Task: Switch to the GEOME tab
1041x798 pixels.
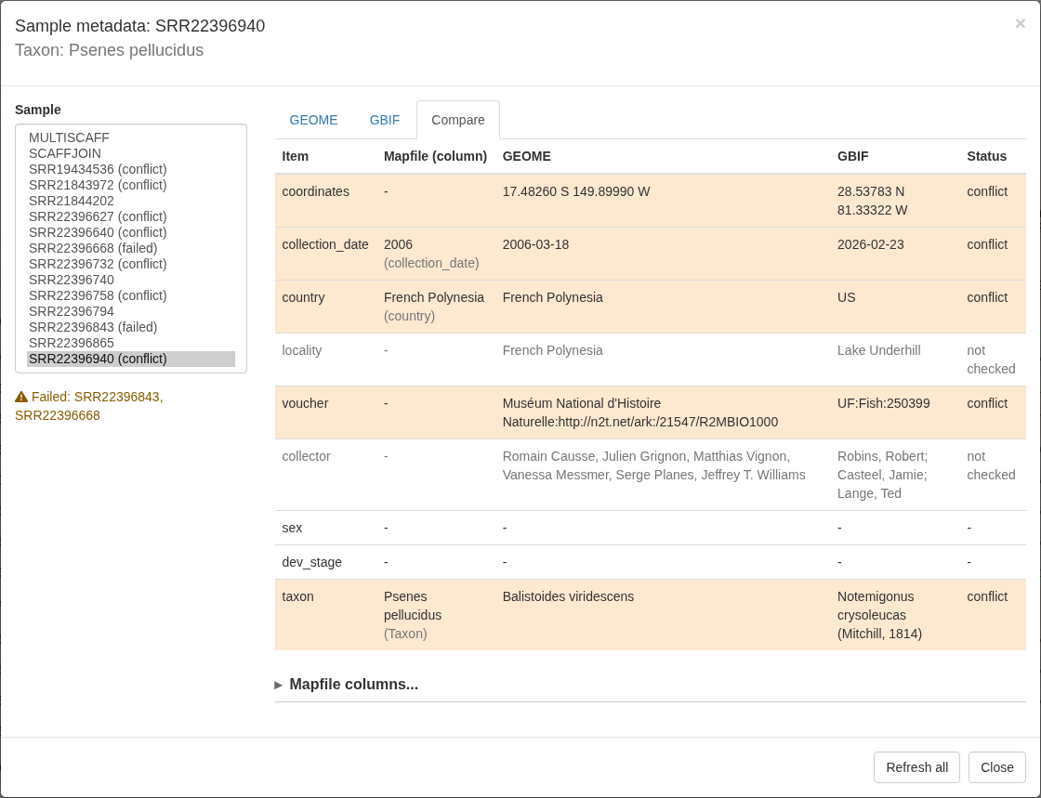Action: (x=313, y=120)
